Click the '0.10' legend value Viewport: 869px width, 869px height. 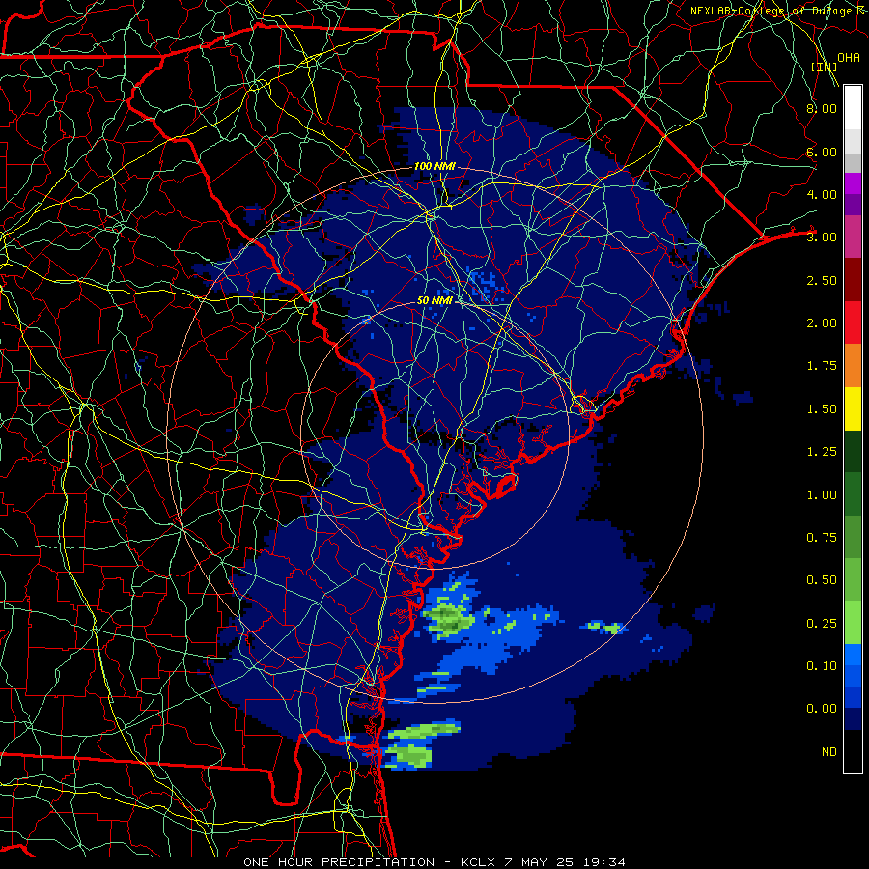tap(822, 666)
